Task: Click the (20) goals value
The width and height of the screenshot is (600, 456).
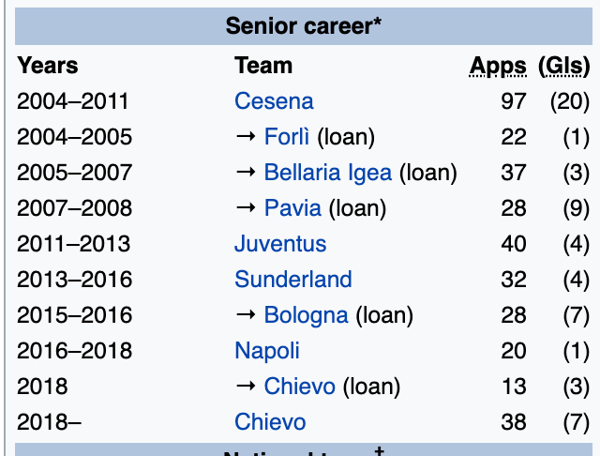Action: click(x=569, y=101)
